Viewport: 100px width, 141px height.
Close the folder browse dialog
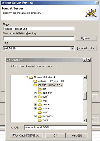(89, 60)
